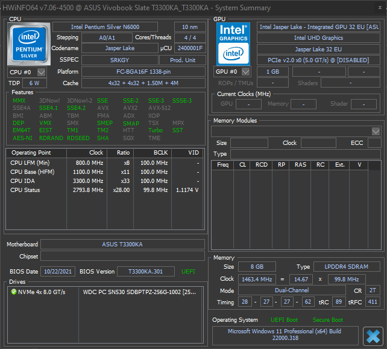Viewport: 387px width, 349px height.
Task: Click the VID column header
Action: pos(187,153)
